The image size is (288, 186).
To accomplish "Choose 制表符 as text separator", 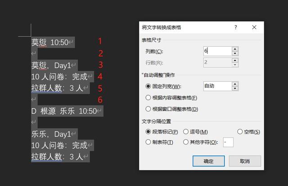I will 148,142.
